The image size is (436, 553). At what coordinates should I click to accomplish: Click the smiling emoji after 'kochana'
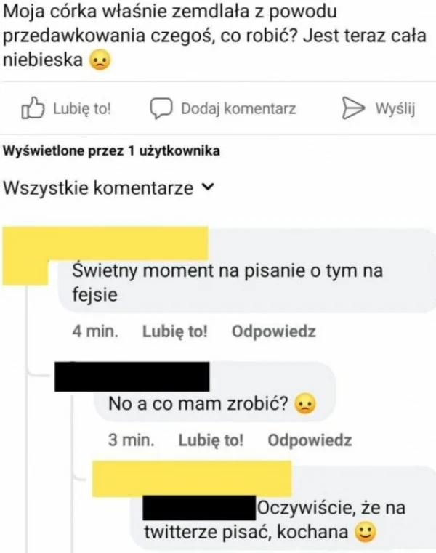365,532
